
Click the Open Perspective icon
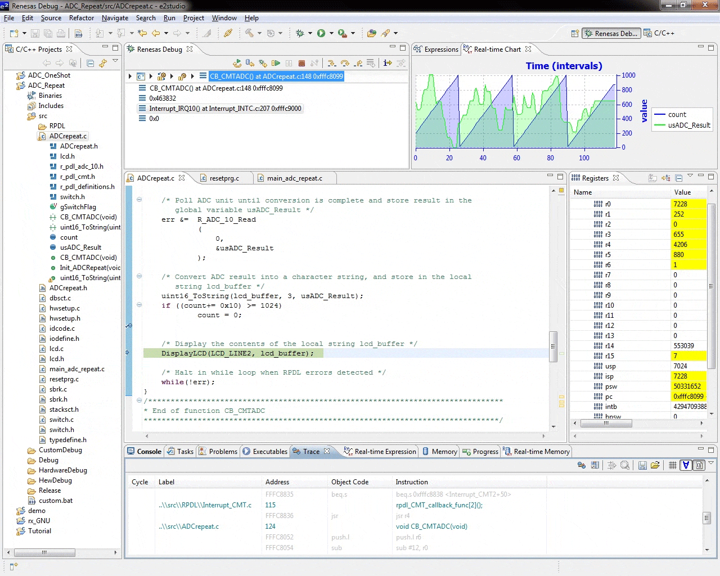(x=575, y=33)
